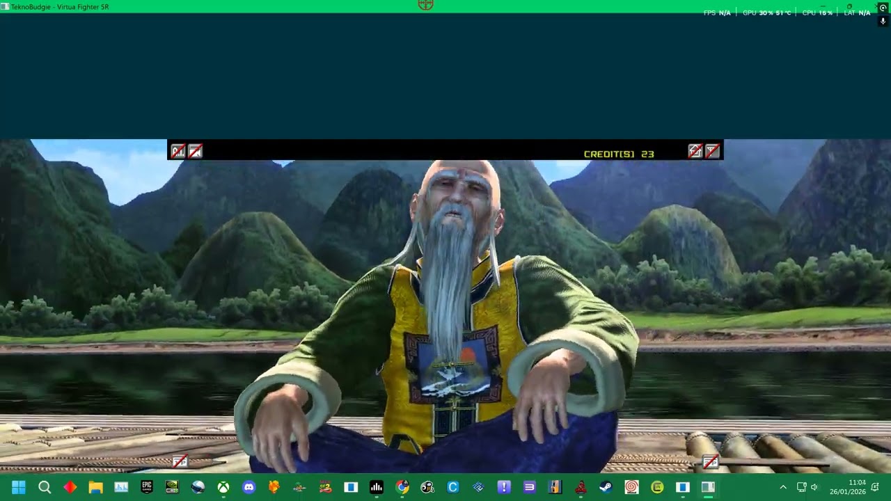Click the TeknoBudgie - Virtua Fighter 5R title
This screenshot has height=501, width=891.
[x=60, y=7]
